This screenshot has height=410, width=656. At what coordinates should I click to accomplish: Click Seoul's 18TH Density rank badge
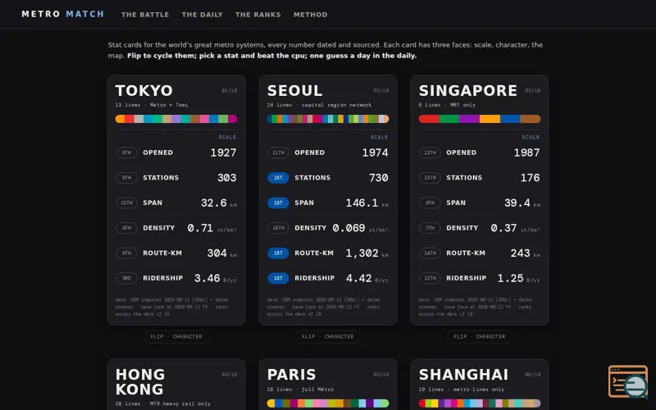point(278,228)
